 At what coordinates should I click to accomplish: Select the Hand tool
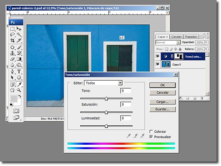[x=12, y=90]
